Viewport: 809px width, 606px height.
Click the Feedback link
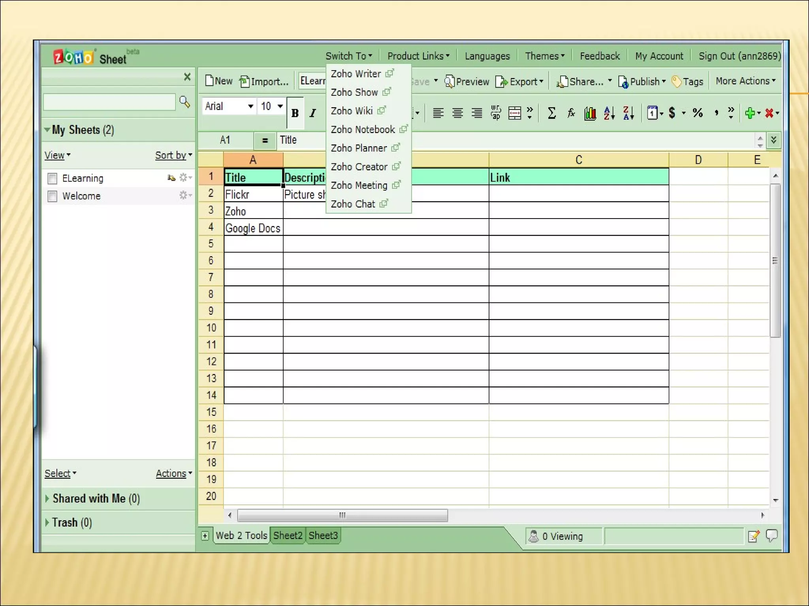click(x=599, y=56)
